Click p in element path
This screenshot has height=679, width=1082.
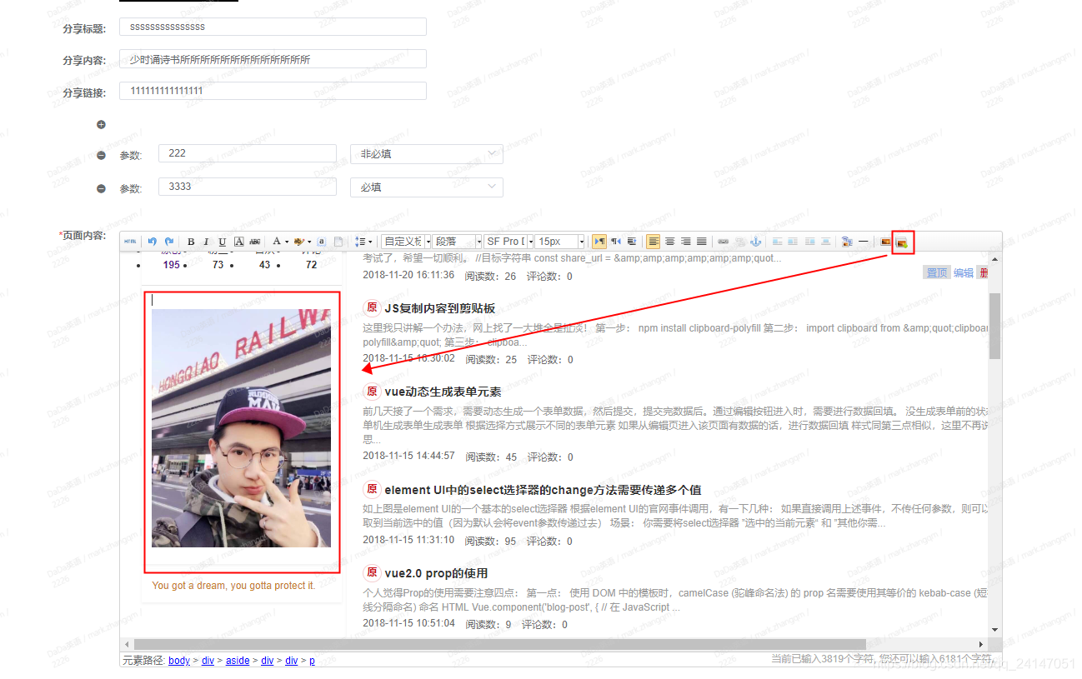tap(312, 662)
